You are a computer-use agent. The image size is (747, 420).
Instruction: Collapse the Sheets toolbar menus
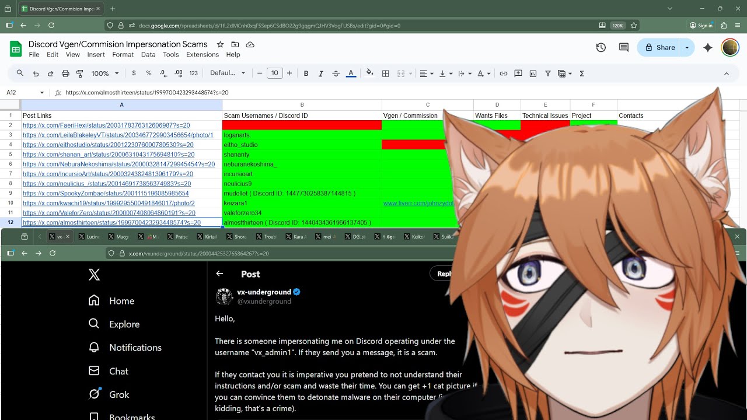[727, 73]
